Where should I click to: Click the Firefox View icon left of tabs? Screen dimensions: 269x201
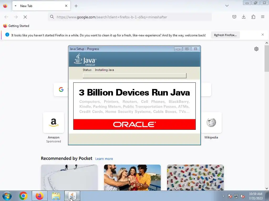pos(5,6)
